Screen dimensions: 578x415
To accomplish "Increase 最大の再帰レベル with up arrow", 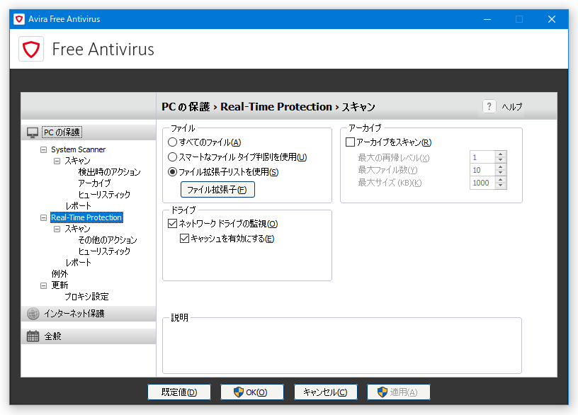I will pos(500,154).
